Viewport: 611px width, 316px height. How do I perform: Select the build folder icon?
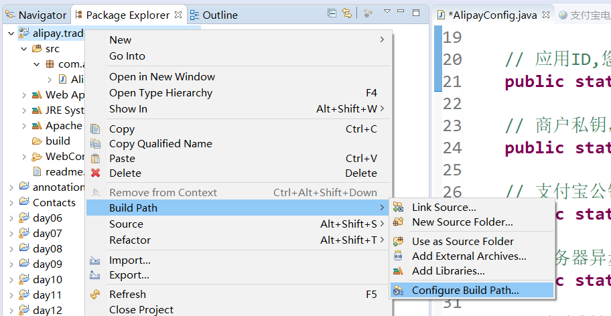tap(37, 141)
